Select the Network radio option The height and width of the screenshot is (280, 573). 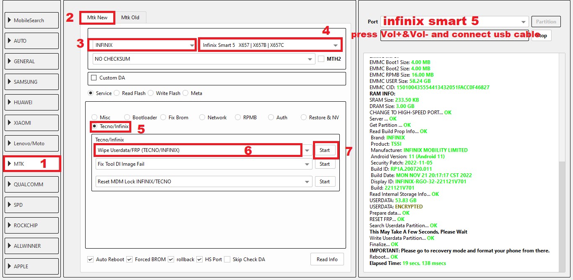[x=202, y=118]
